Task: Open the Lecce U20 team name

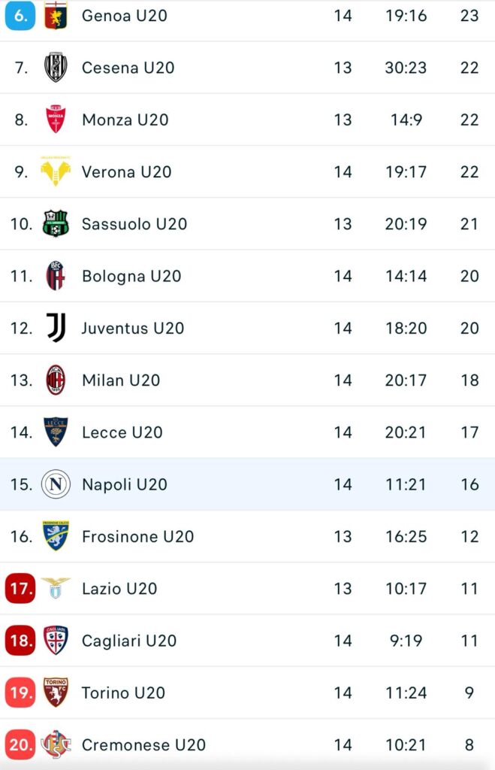Action: coord(122,432)
